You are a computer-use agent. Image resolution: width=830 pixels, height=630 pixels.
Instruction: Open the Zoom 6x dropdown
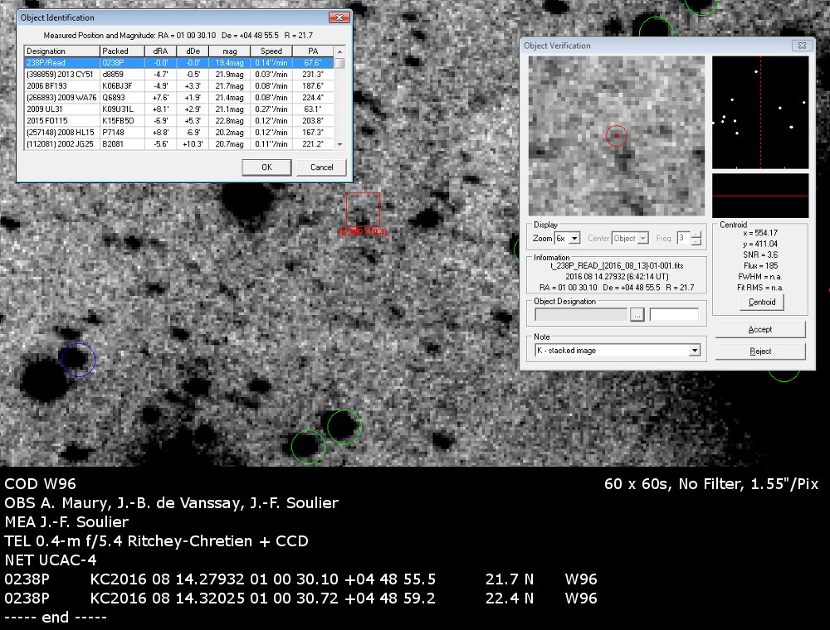pos(574,238)
